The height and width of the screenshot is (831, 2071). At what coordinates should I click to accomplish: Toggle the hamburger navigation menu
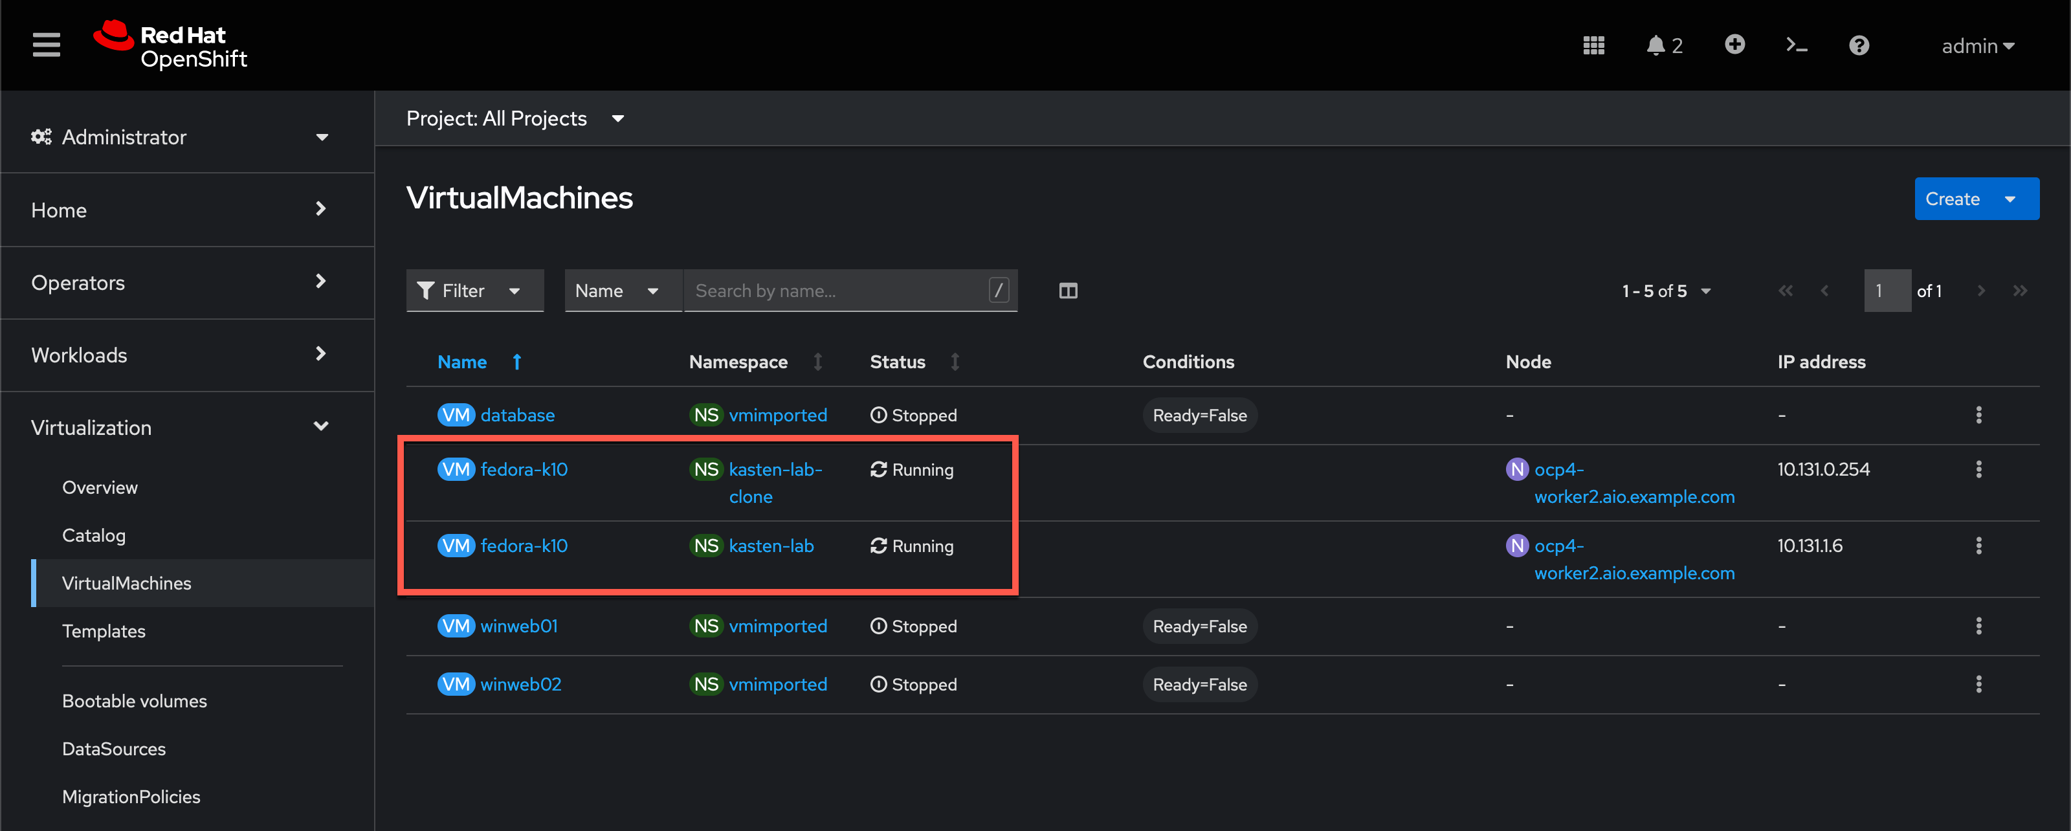(47, 45)
